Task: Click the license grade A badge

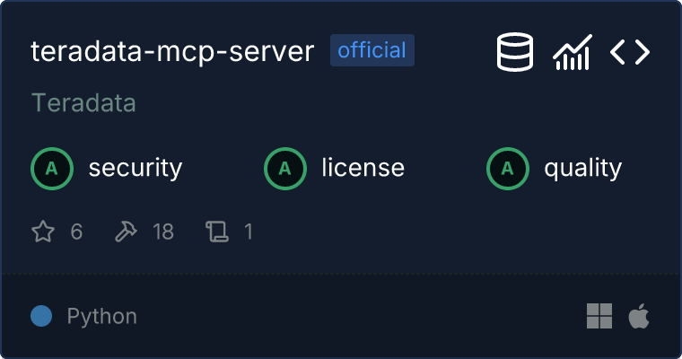Action: (285, 169)
